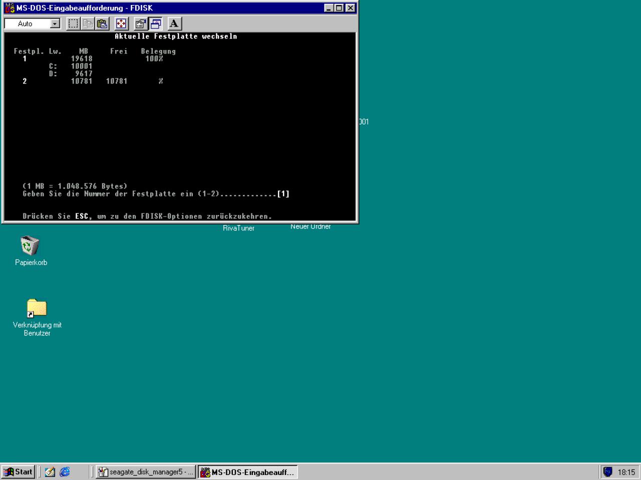Screen dimensions: 641x480
Task: Click the 19618 MB value of disk 1
Action: [x=82, y=58]
